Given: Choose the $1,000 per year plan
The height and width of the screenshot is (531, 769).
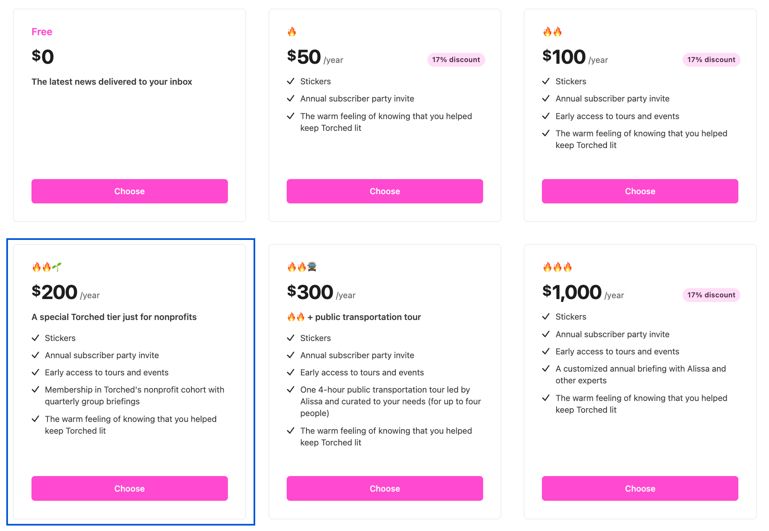Looking at the screenshot, I should 640,488.
